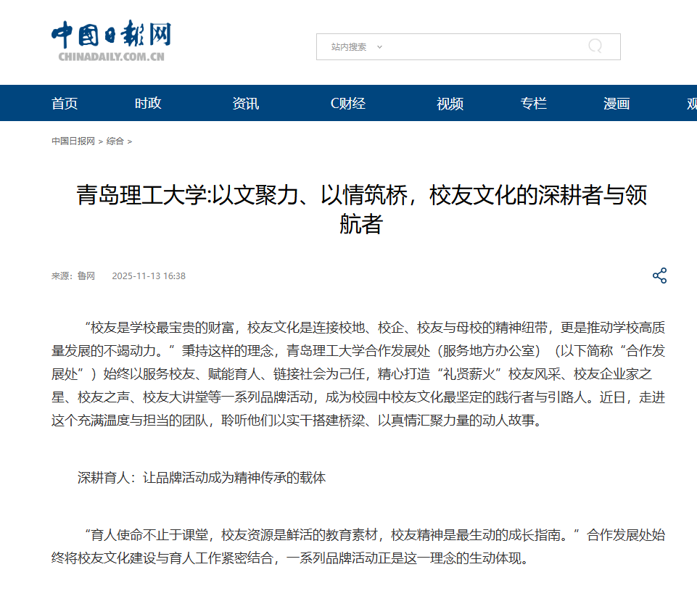
Task: Click the 综合 breadcrumb link
Action: point(115,141)
